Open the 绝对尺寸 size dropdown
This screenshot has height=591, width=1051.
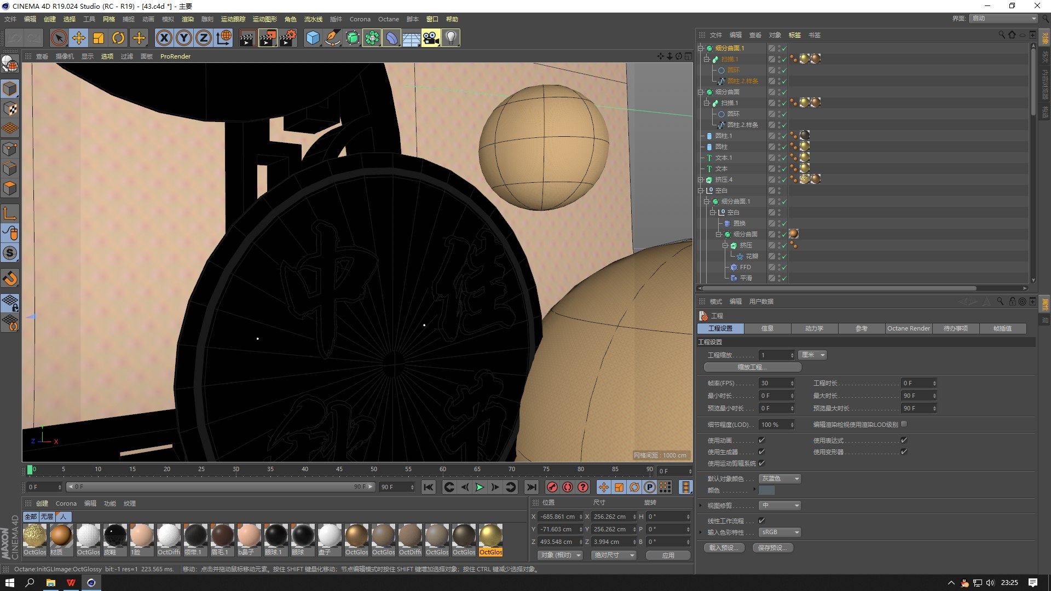pyautogui.click(x=614, y=555)
